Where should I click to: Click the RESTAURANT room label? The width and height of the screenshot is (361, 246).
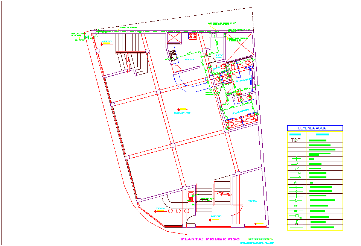click(x=182, y=112)
